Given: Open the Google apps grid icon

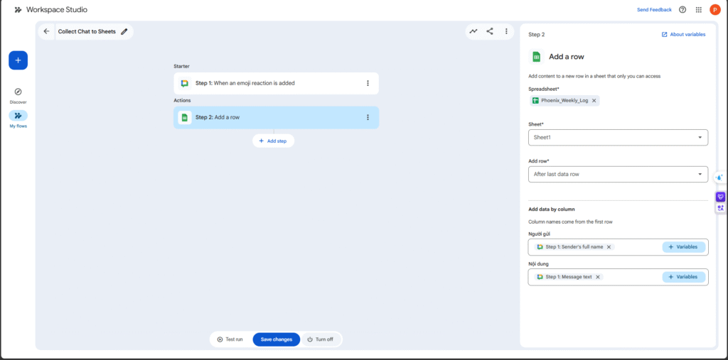Looking at the screenshot, I should coord(699,10).
